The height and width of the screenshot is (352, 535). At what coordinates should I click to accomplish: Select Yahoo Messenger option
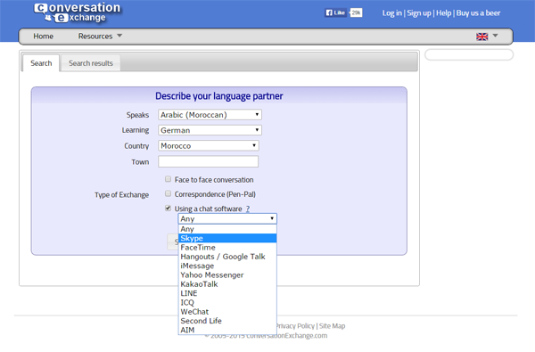coord(227,274)
